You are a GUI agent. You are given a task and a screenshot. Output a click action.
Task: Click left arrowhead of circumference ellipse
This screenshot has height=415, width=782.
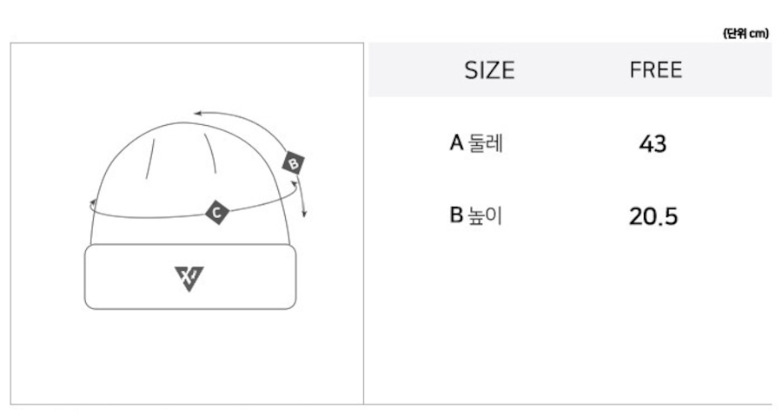click(93, 202)
